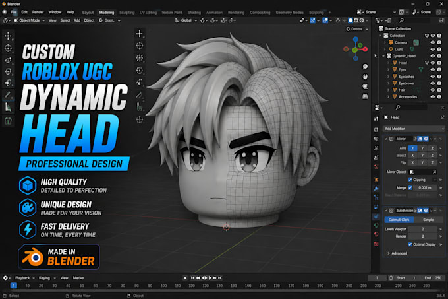Adjust the Merge distance 0.001 m slider
448x299 pixels.
coord(425,187)
